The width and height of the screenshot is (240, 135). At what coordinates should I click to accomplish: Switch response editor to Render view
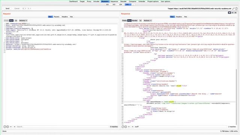(135, 21)
